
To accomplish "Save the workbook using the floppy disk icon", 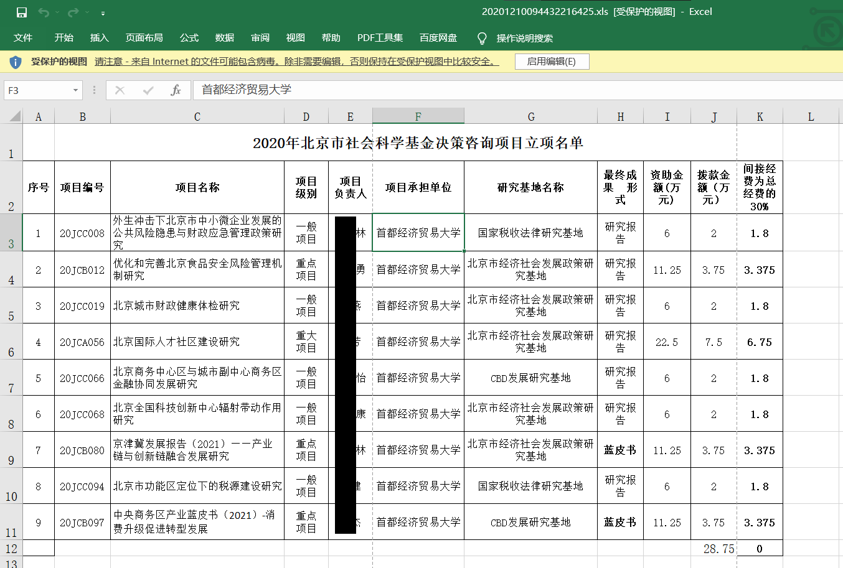I will point(22,12).
